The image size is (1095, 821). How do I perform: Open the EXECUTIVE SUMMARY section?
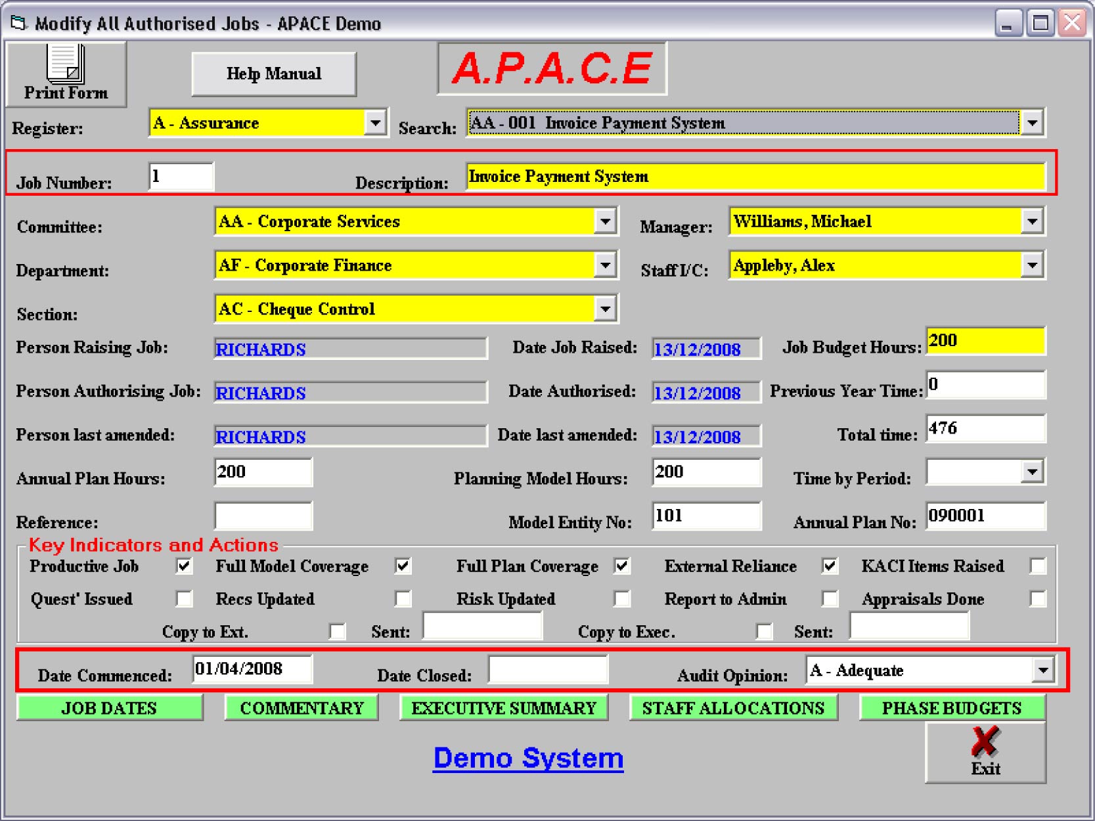pyautogui.click(x=503, y=708)
